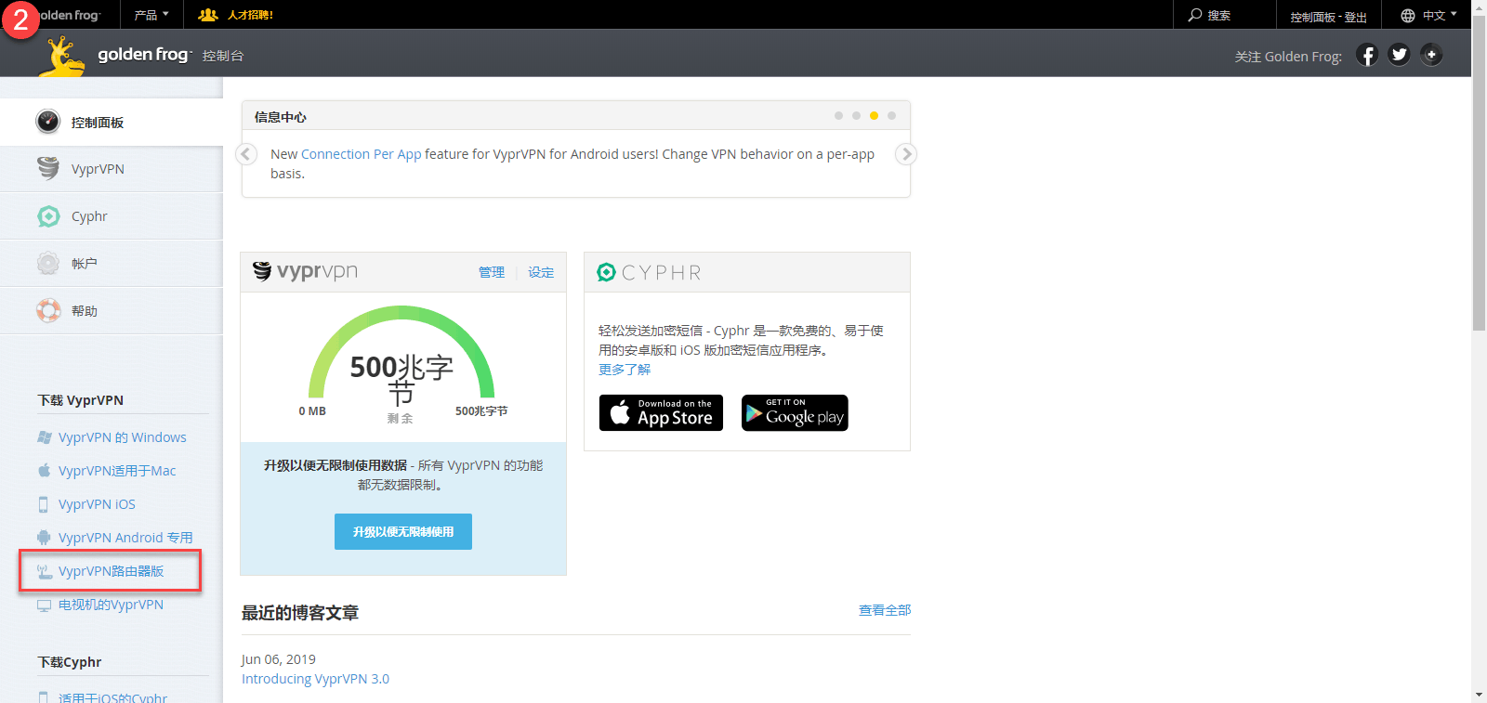
Task: Click the Windows icon beside VyprVPN 的 Windows
Action: point(44,437)
